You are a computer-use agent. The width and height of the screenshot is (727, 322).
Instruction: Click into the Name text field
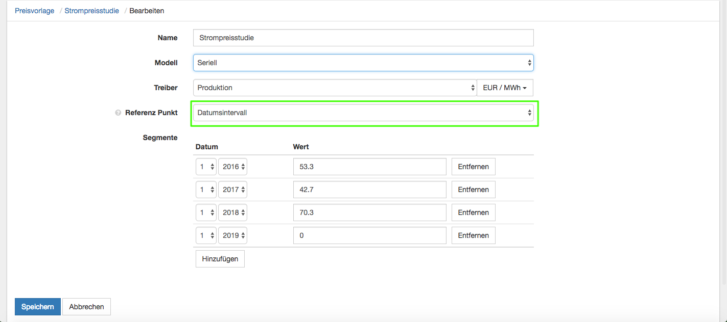[363, 38]
